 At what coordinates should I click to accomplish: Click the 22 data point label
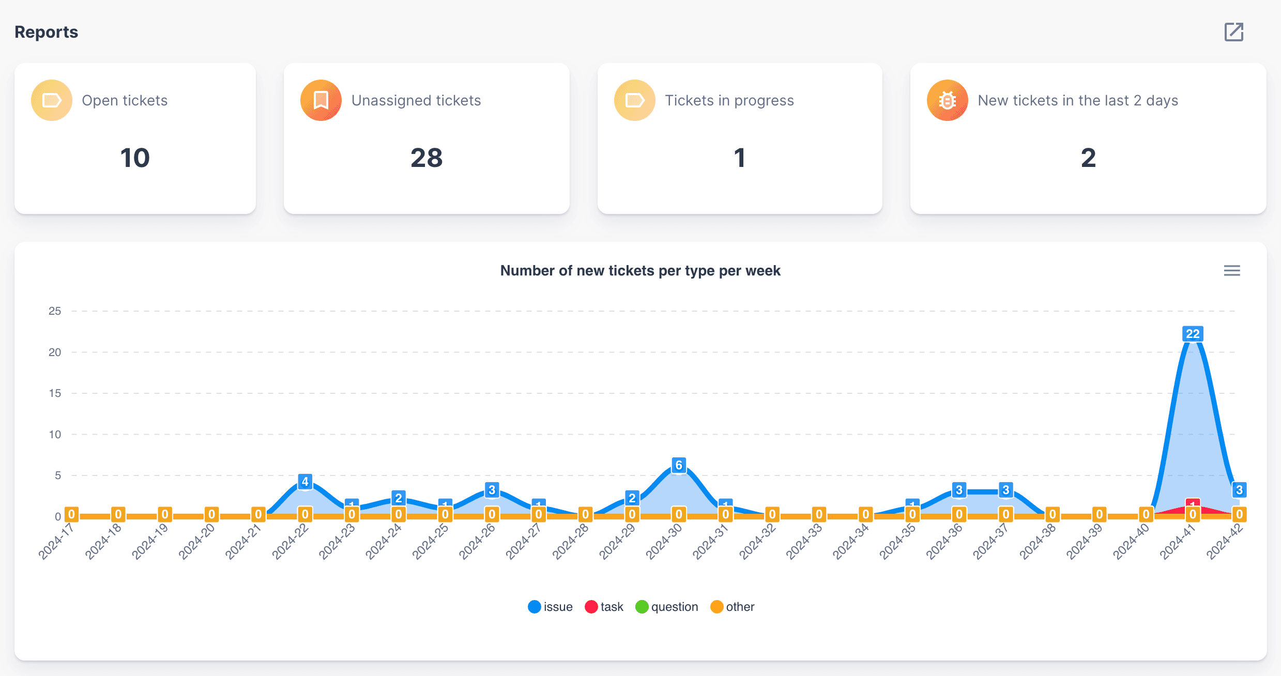point(1193,334)
